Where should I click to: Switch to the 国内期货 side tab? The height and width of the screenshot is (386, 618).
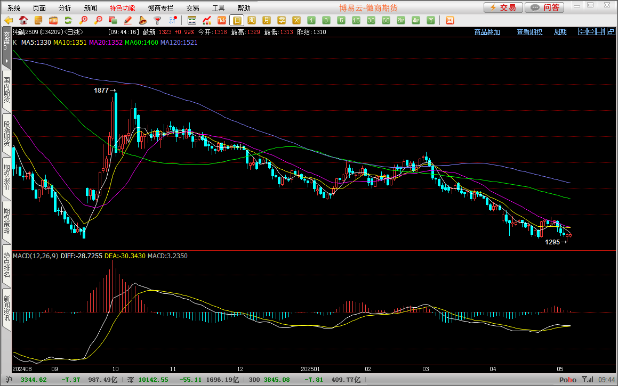click(6, 90)
